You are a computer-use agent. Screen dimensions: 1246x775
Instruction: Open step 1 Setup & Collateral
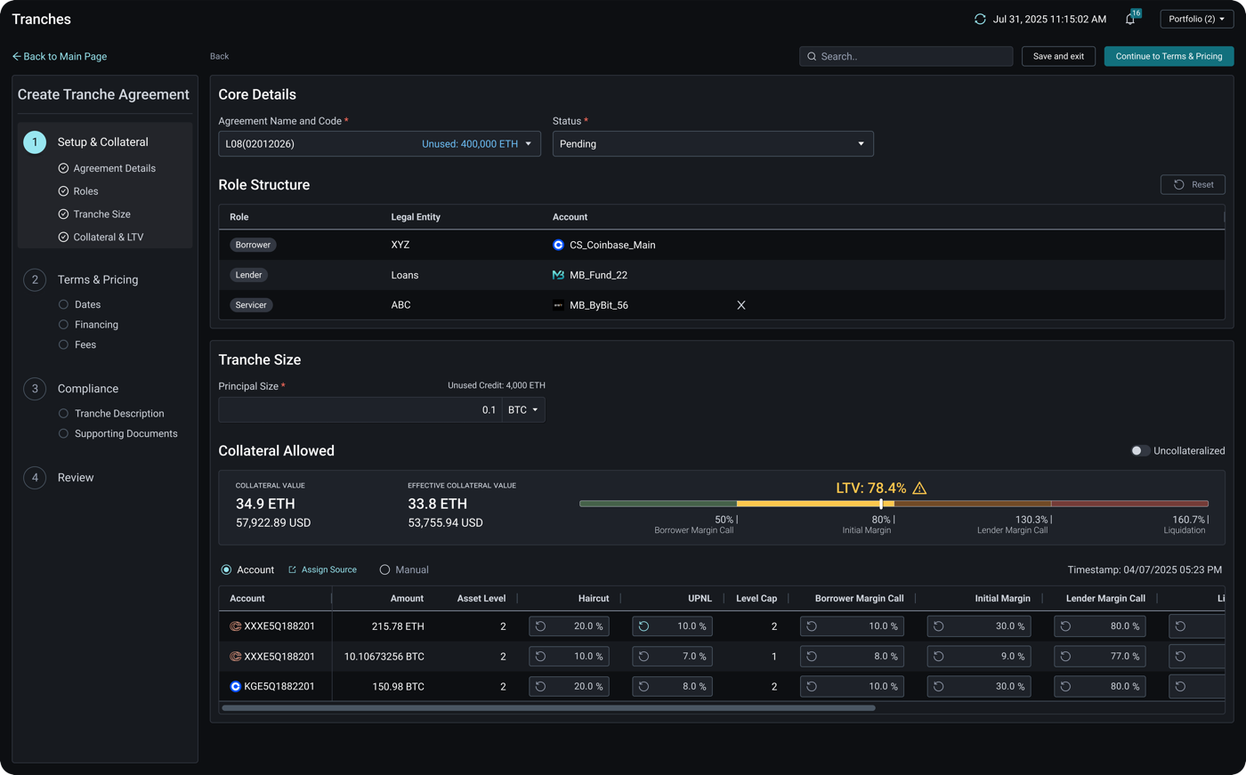[103, 142]
